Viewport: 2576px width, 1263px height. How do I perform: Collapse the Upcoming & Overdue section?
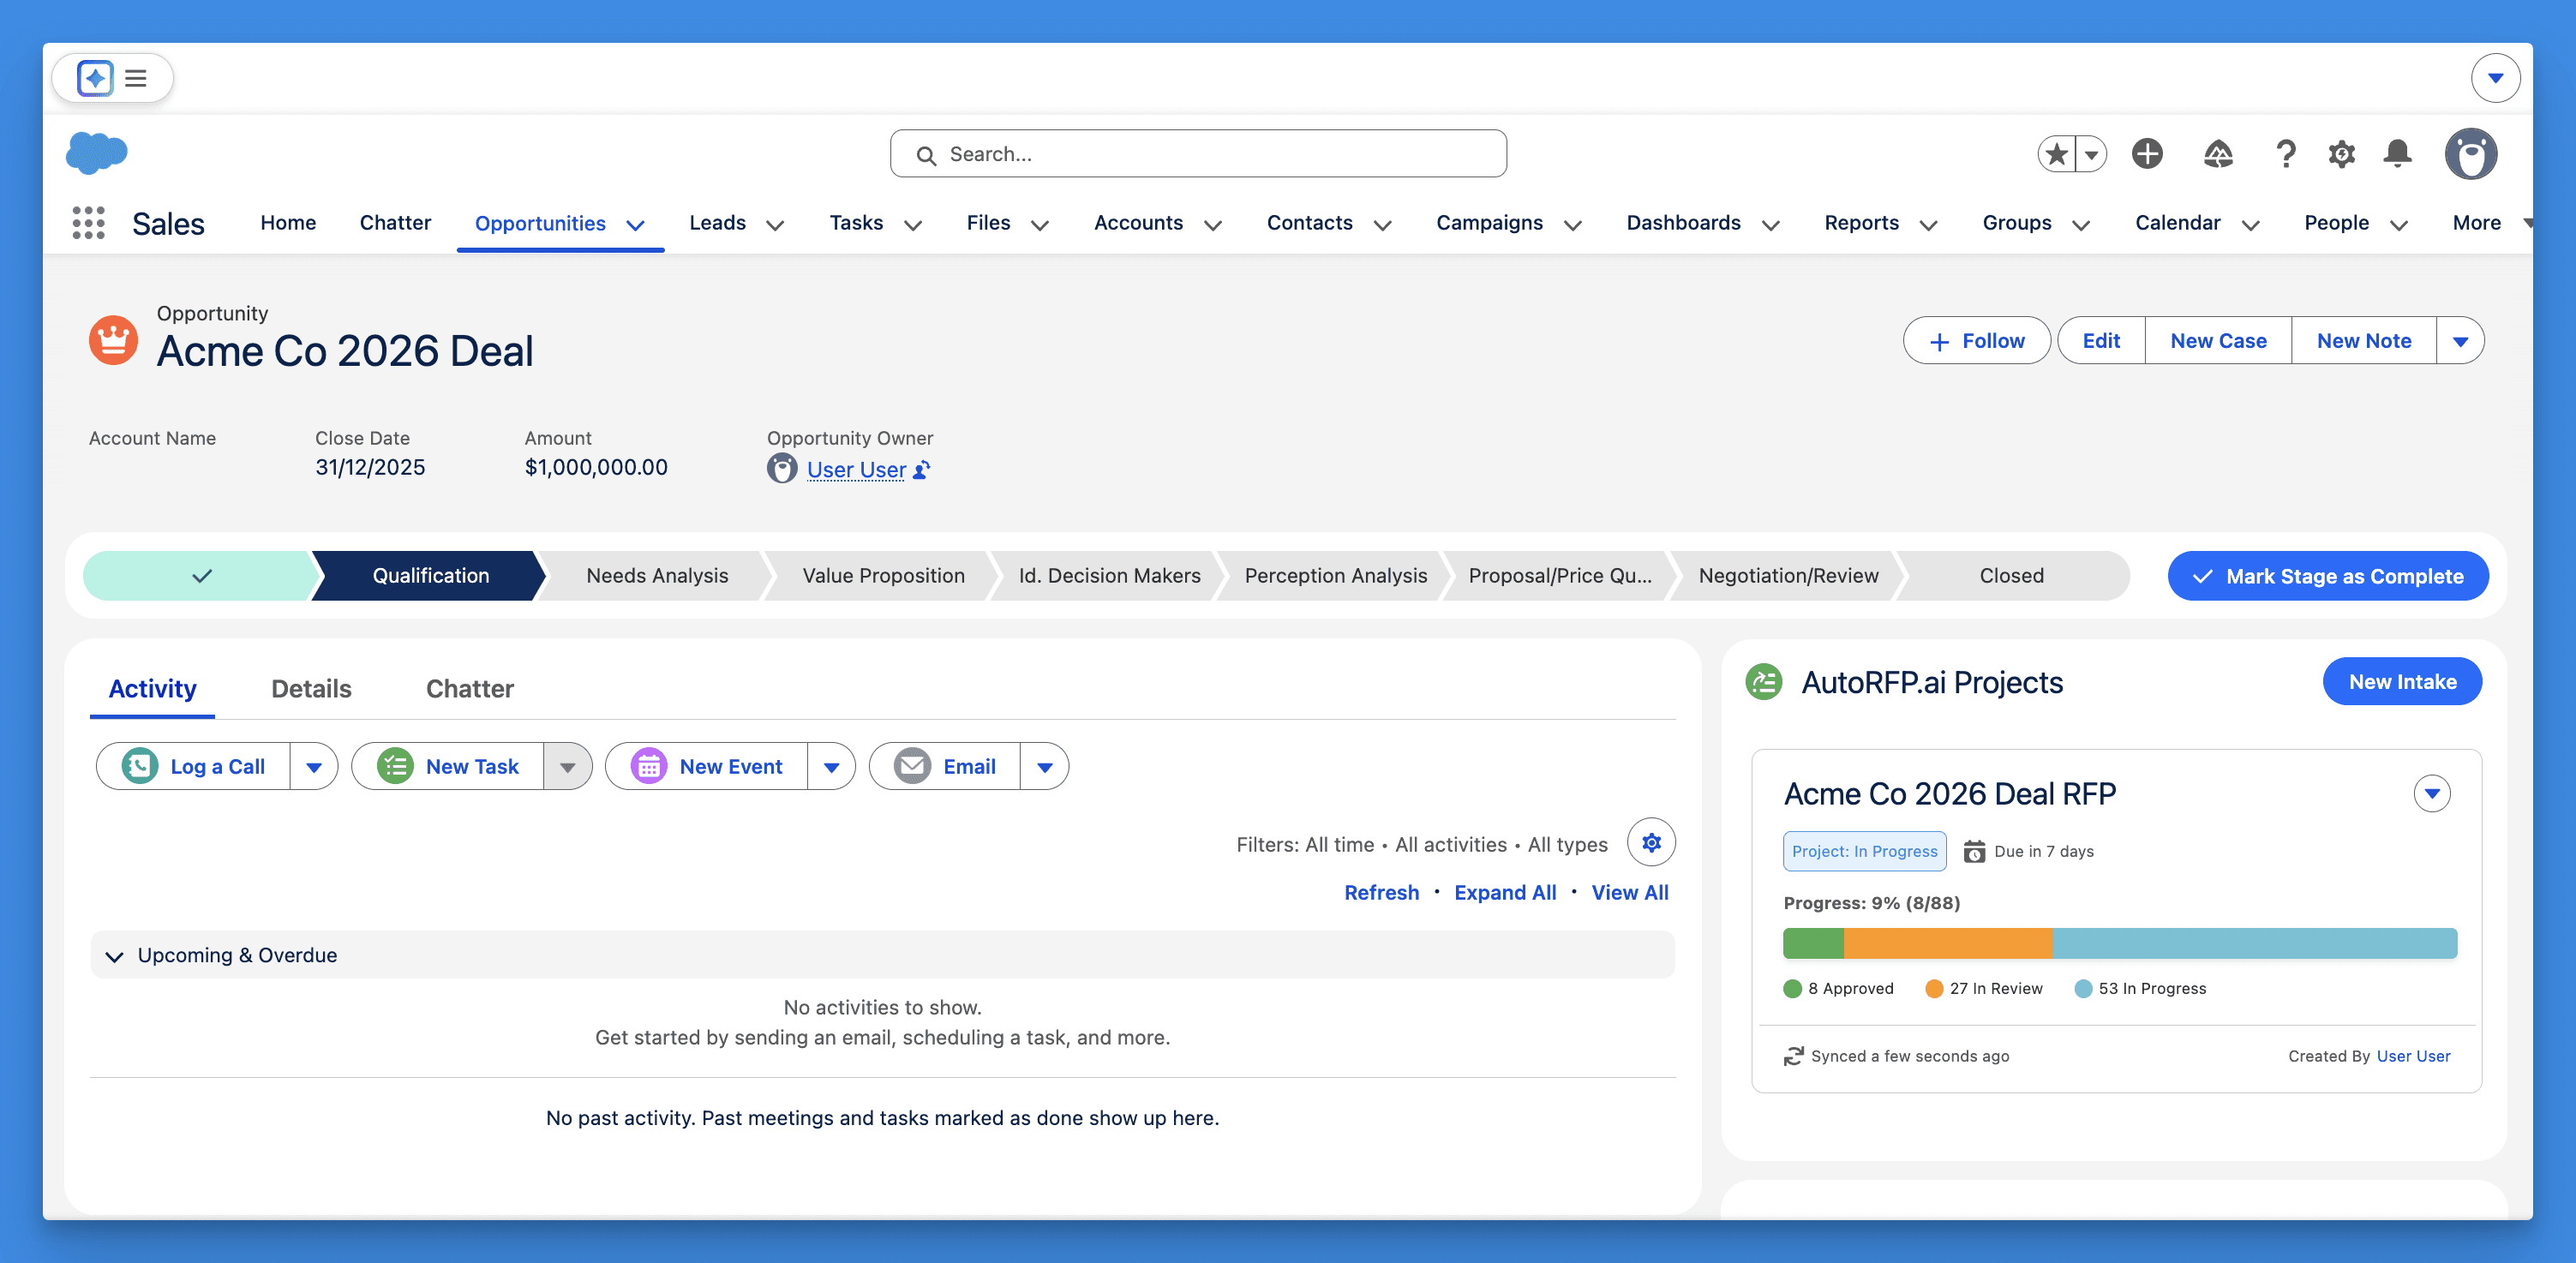tap(115, 956)
